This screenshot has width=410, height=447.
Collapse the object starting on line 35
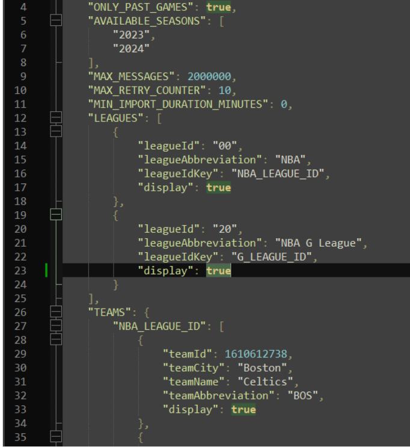(56, 436)
